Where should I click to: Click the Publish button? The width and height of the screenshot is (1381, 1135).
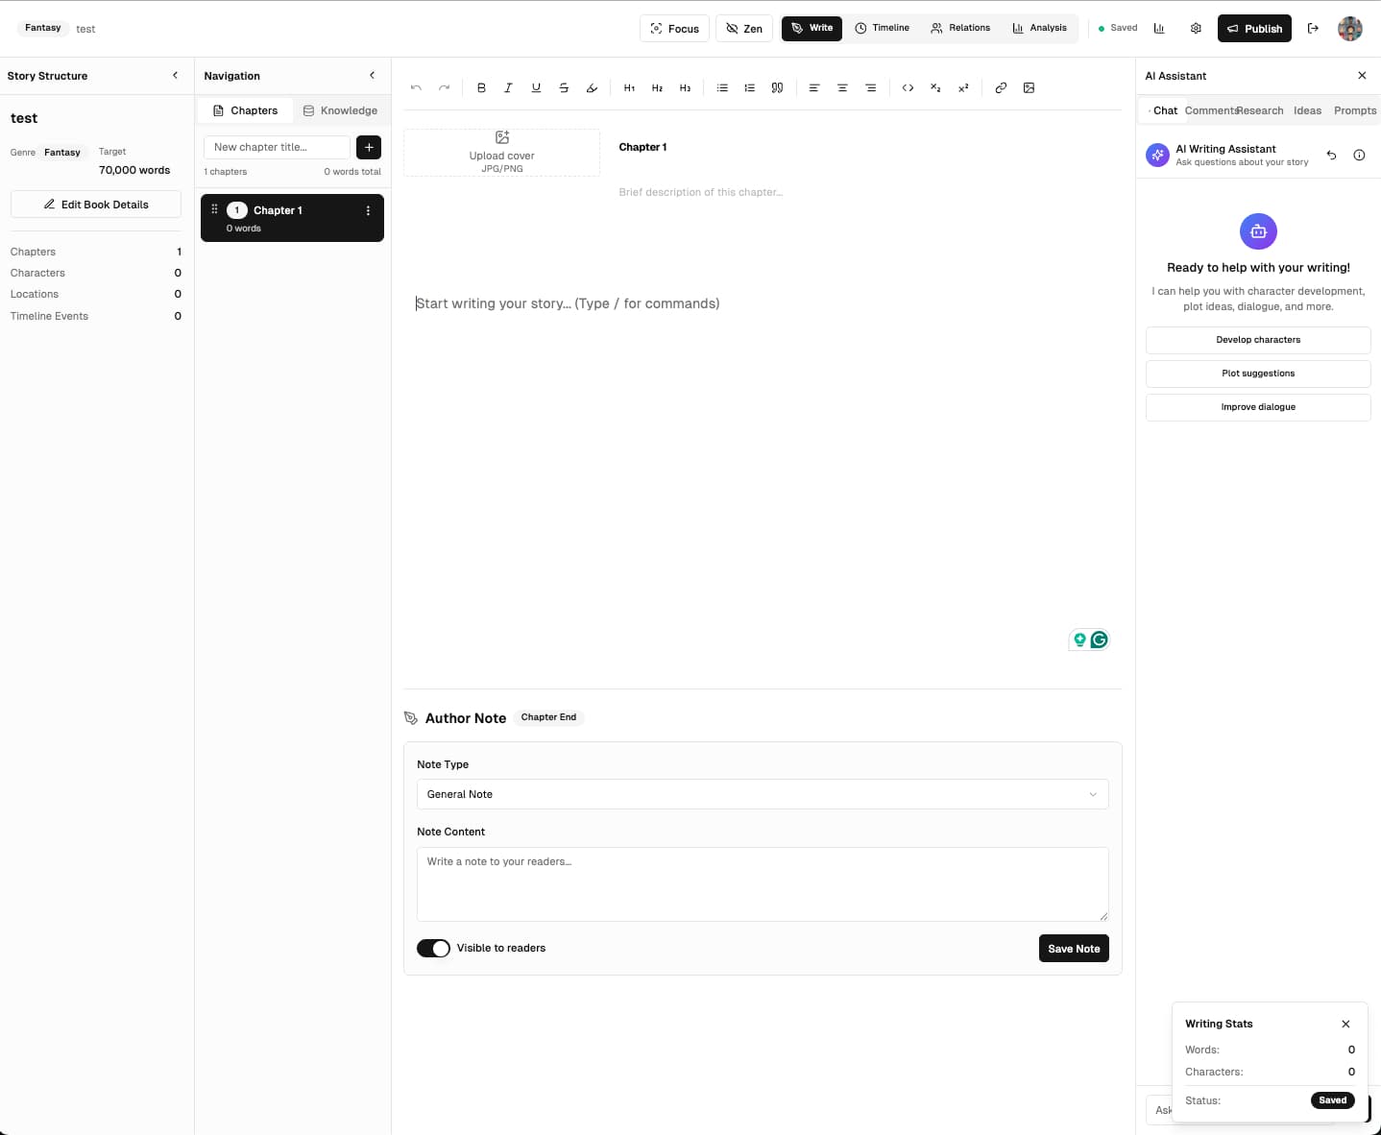1254,29
